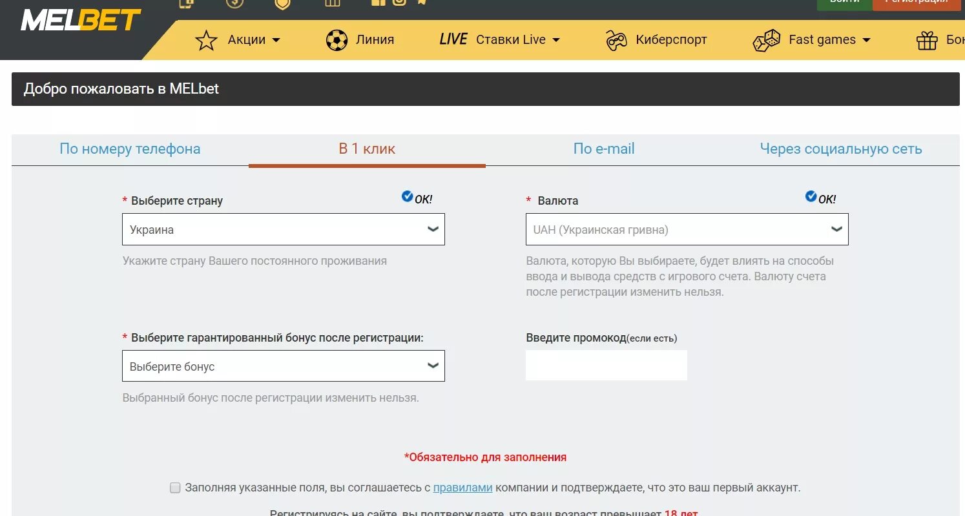Click the soccer ball icon beside Линия
965x516 pixels.
(337, 40)
